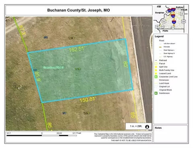Click the highlighted blue parcel polygon
The height and width of the screenshot is (148, 193).
(80, 71)
